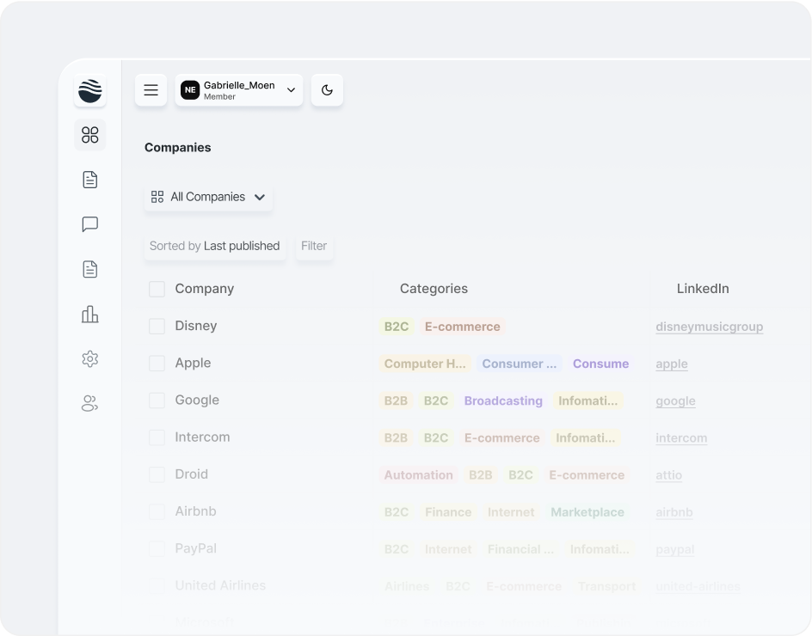Click the Finance tag in Airbnb row

click(x=448, y=512)
